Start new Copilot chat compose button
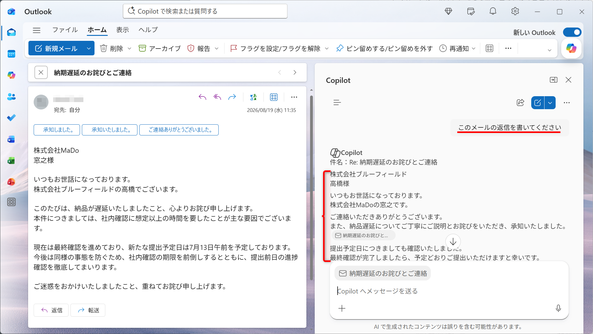 [x=537, y=103]
